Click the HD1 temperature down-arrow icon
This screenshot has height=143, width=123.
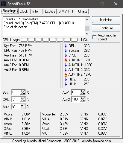click(x=66, y=84)
